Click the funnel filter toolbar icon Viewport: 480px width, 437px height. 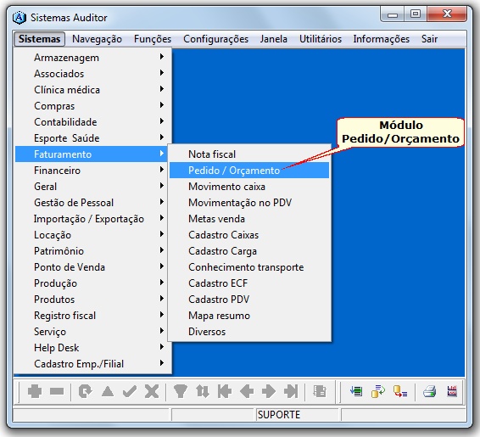point(181,391)
